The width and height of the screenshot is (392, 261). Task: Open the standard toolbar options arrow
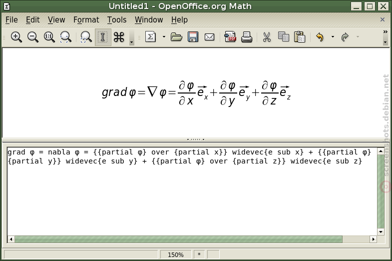click(385, 42)
